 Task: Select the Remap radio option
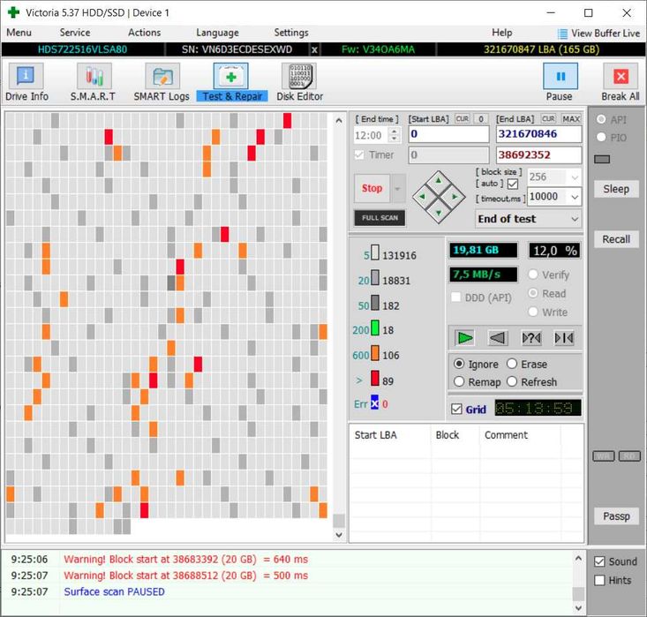tap(459, 381)
